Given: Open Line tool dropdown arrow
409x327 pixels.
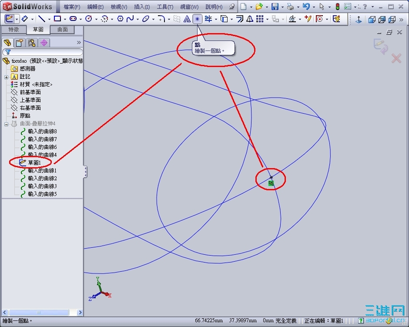Looking at the screenshot, I should pyautogui.click(x=49, y=19).
